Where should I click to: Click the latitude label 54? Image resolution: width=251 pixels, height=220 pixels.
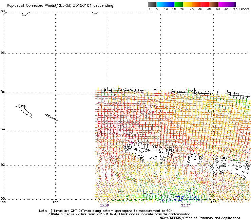[3, 129]
